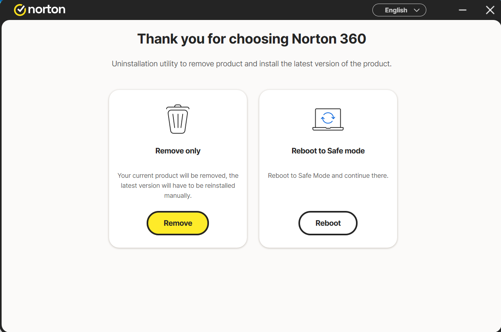This screenshot has height=332, width=501.
Task: Minimize the Norton uninstaller window
Action: point(463,10)
